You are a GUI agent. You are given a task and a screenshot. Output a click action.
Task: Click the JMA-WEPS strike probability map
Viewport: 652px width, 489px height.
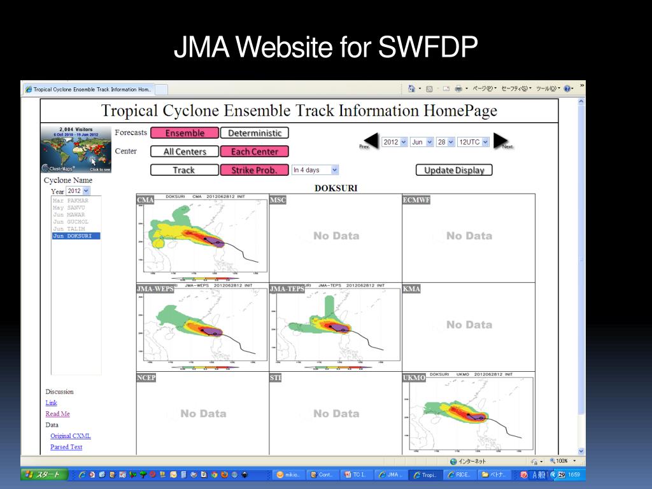[x=202, y=327]
